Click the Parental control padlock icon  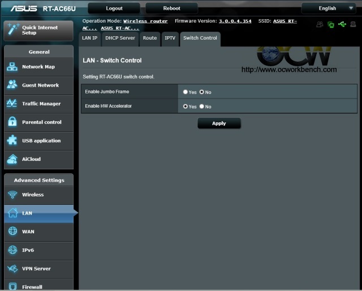[x=12, y=122]
